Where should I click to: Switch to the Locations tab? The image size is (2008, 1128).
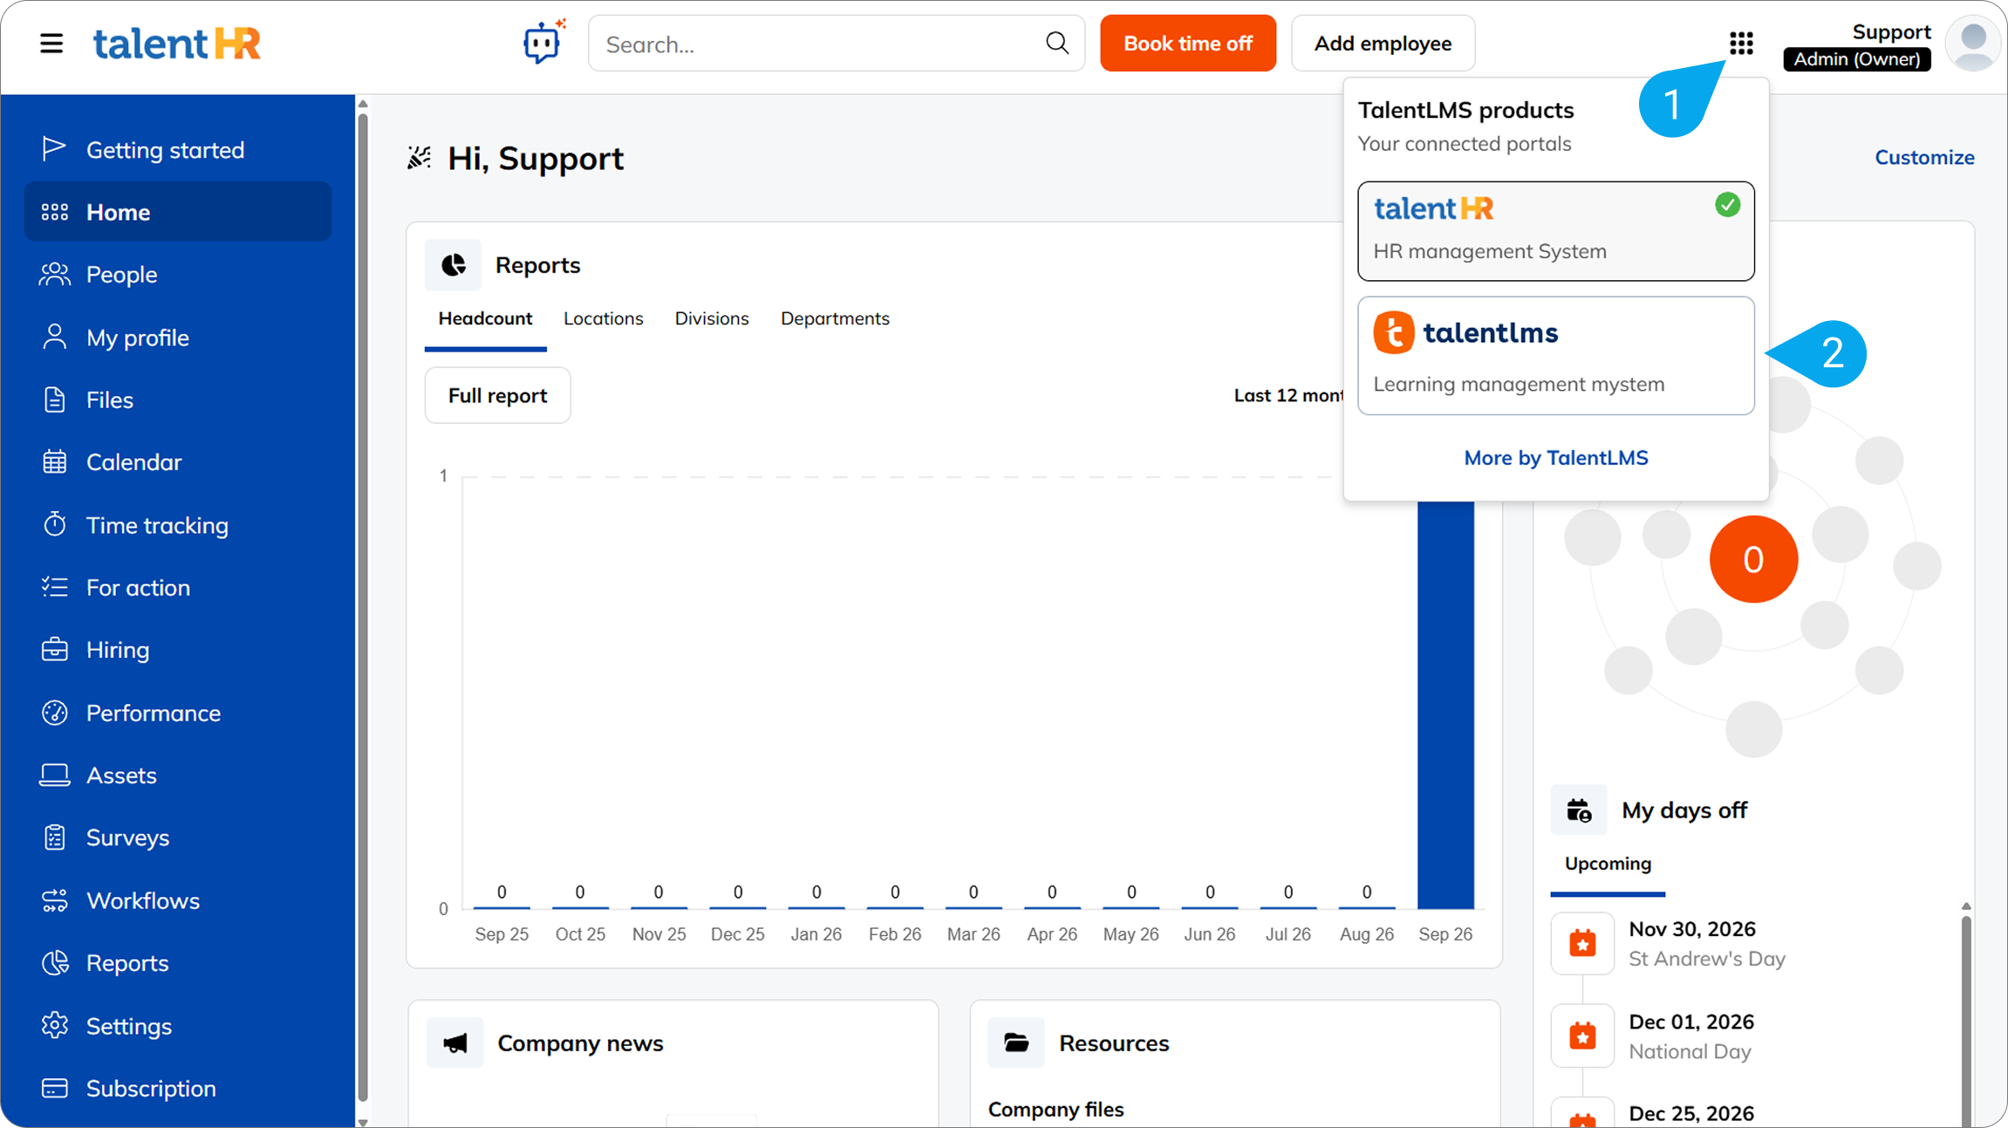pos(604,318)
